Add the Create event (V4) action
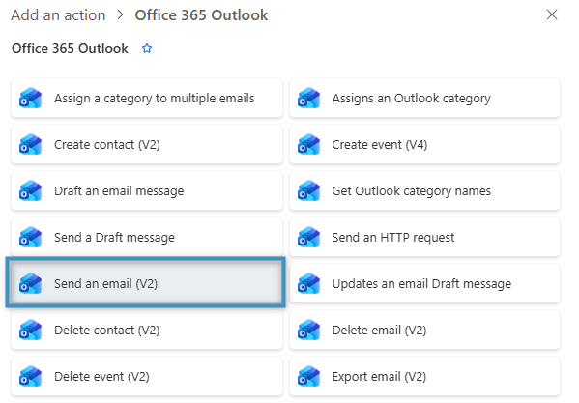579x403 pixels. coord(425,144)
